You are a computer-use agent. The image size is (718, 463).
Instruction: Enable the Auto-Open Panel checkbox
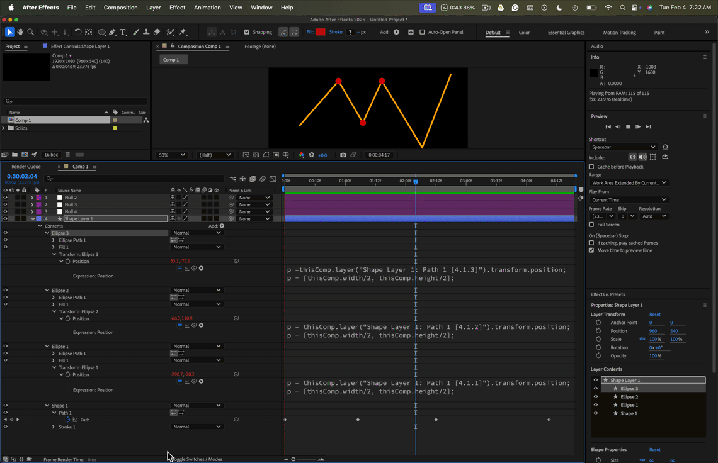point(422,32)
